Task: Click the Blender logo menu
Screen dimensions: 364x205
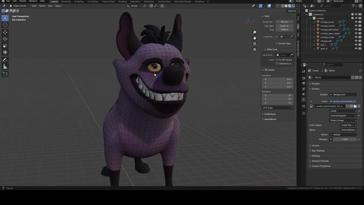Action: click(x=3, y=1)
